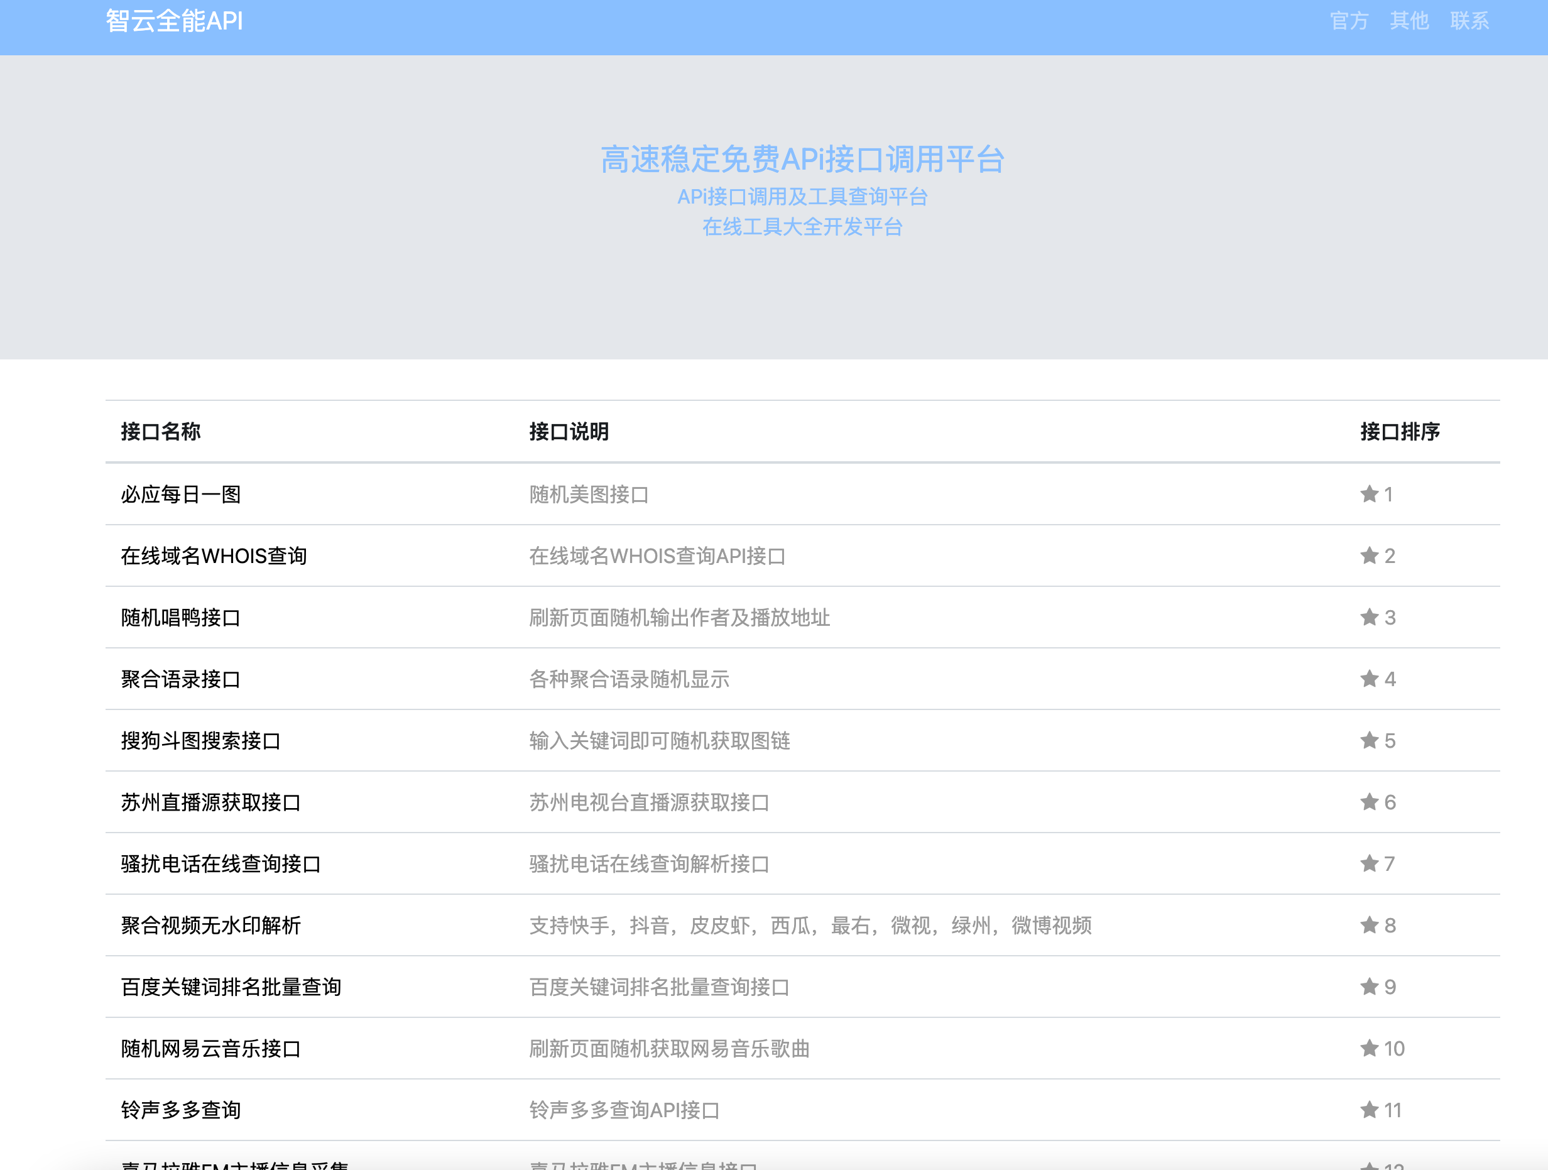The width and height of the screenshot is (1548, 1170).
Task: Open the 必应每日一图 API entry
Action: [180, 495]
